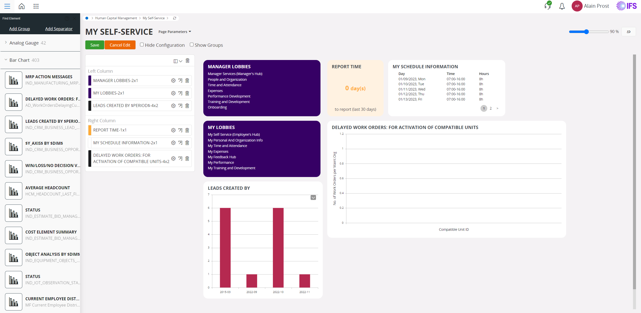Viewport: 641px width, 313px height.
Task: Click the move arrow icon for REPORT TIME-1x1
Action: 180,130
